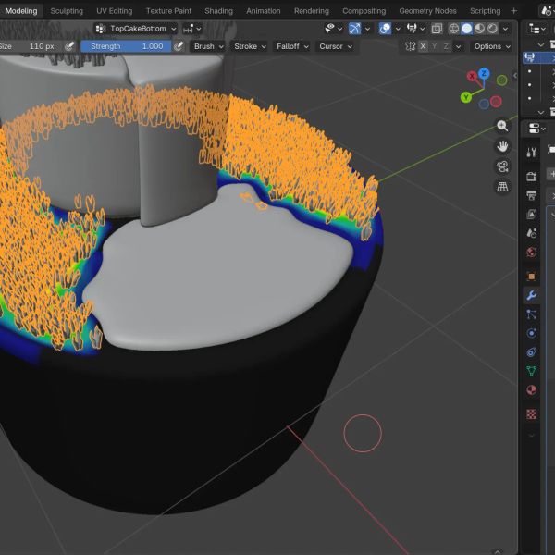Viewport: 555px width, 555px height.
Task: Open the green Object Data properties icon
Action: coord(531,371)
